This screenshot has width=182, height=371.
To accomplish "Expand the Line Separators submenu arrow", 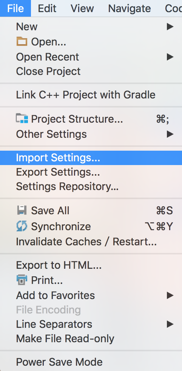I will point(170,324).
